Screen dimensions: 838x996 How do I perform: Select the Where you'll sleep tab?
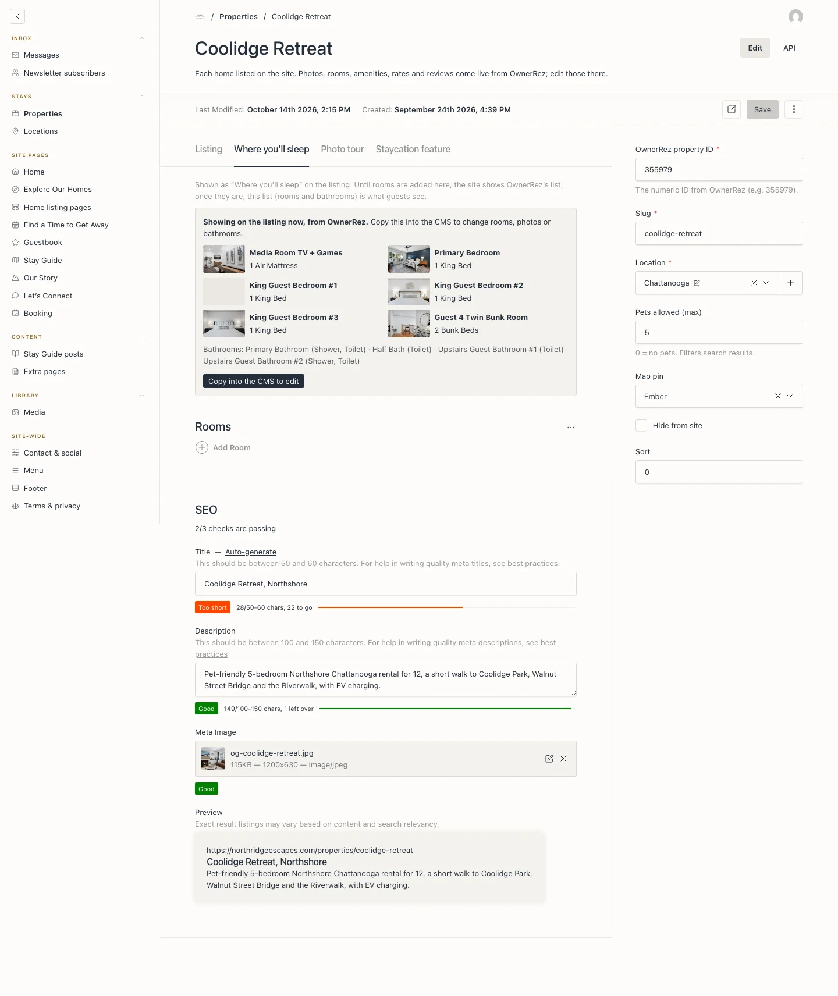point(271,150)
